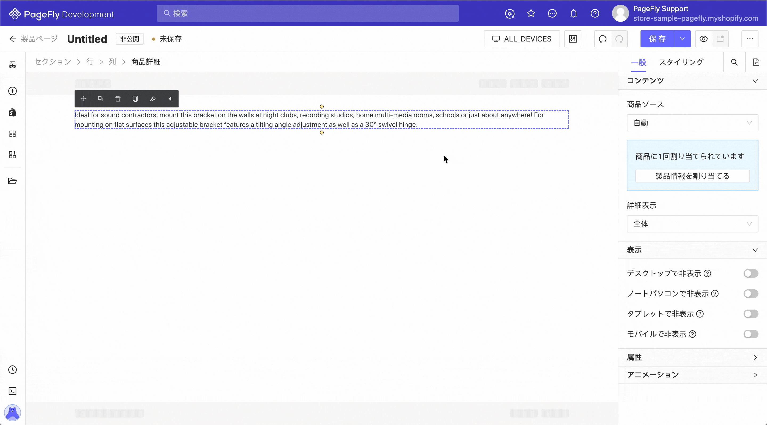Image resolution: width=767 pixels, height=425 pixels.
Task: Click the top resize handle of element
Action: (x=321, y=106)
